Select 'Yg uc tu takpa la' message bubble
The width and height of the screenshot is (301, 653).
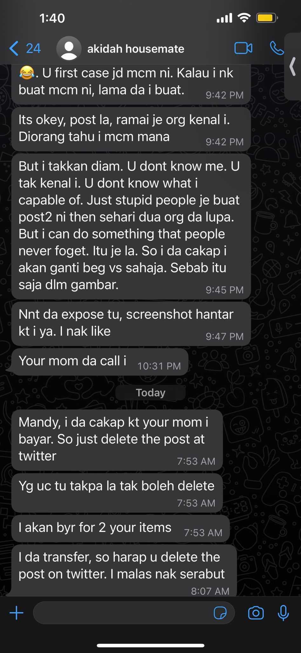[117, 493]
